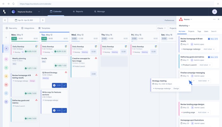Image resolution: width=222 pixels, height=127 pixels.
Task: Mark Q2 Brand Strategy entry complete
Action: (x=64, y=85)
